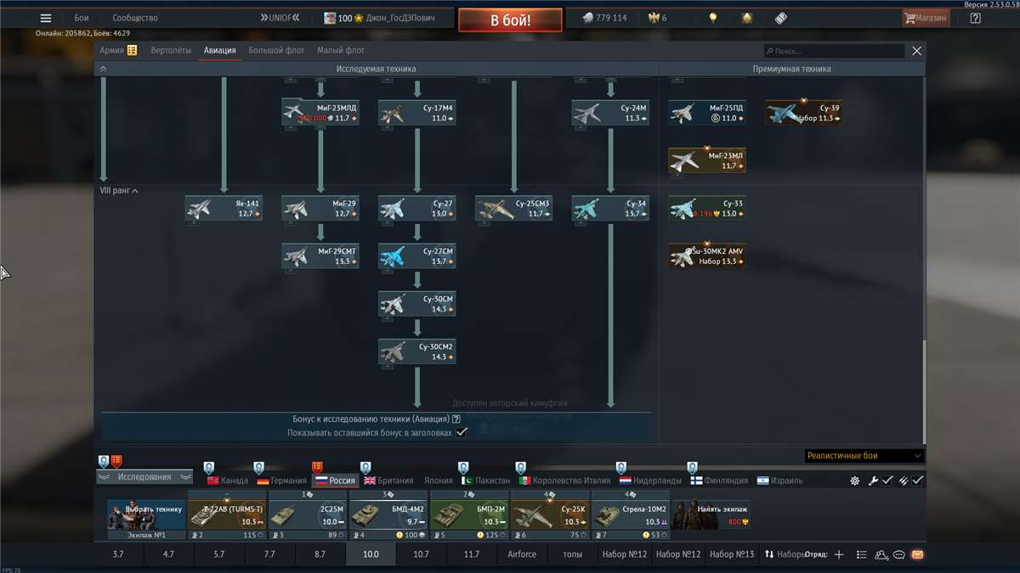Click the Поиск search field
This screenshot has width=1020, height=573.
pos(833,52)
